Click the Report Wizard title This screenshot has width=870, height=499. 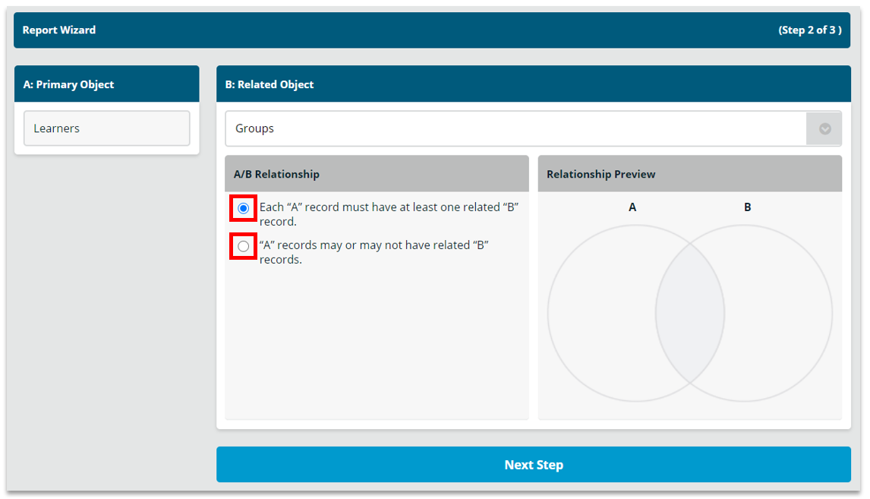pos(58,30)
